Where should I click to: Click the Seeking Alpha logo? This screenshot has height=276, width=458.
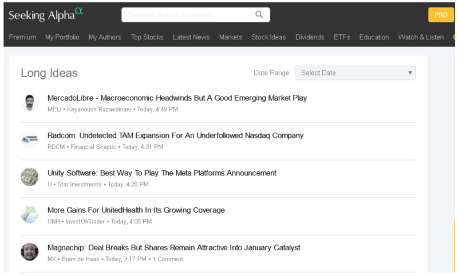46,15
